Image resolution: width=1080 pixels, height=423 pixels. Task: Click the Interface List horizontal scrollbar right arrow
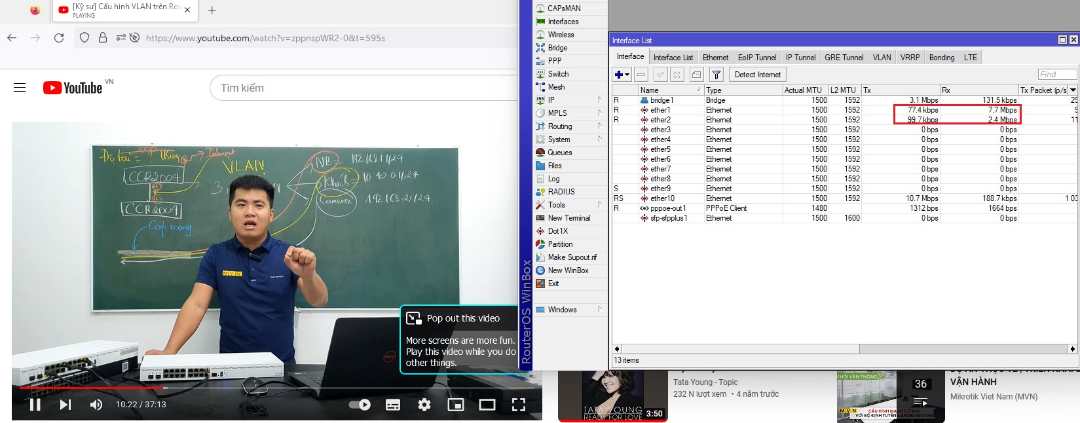pos(1073,349)
